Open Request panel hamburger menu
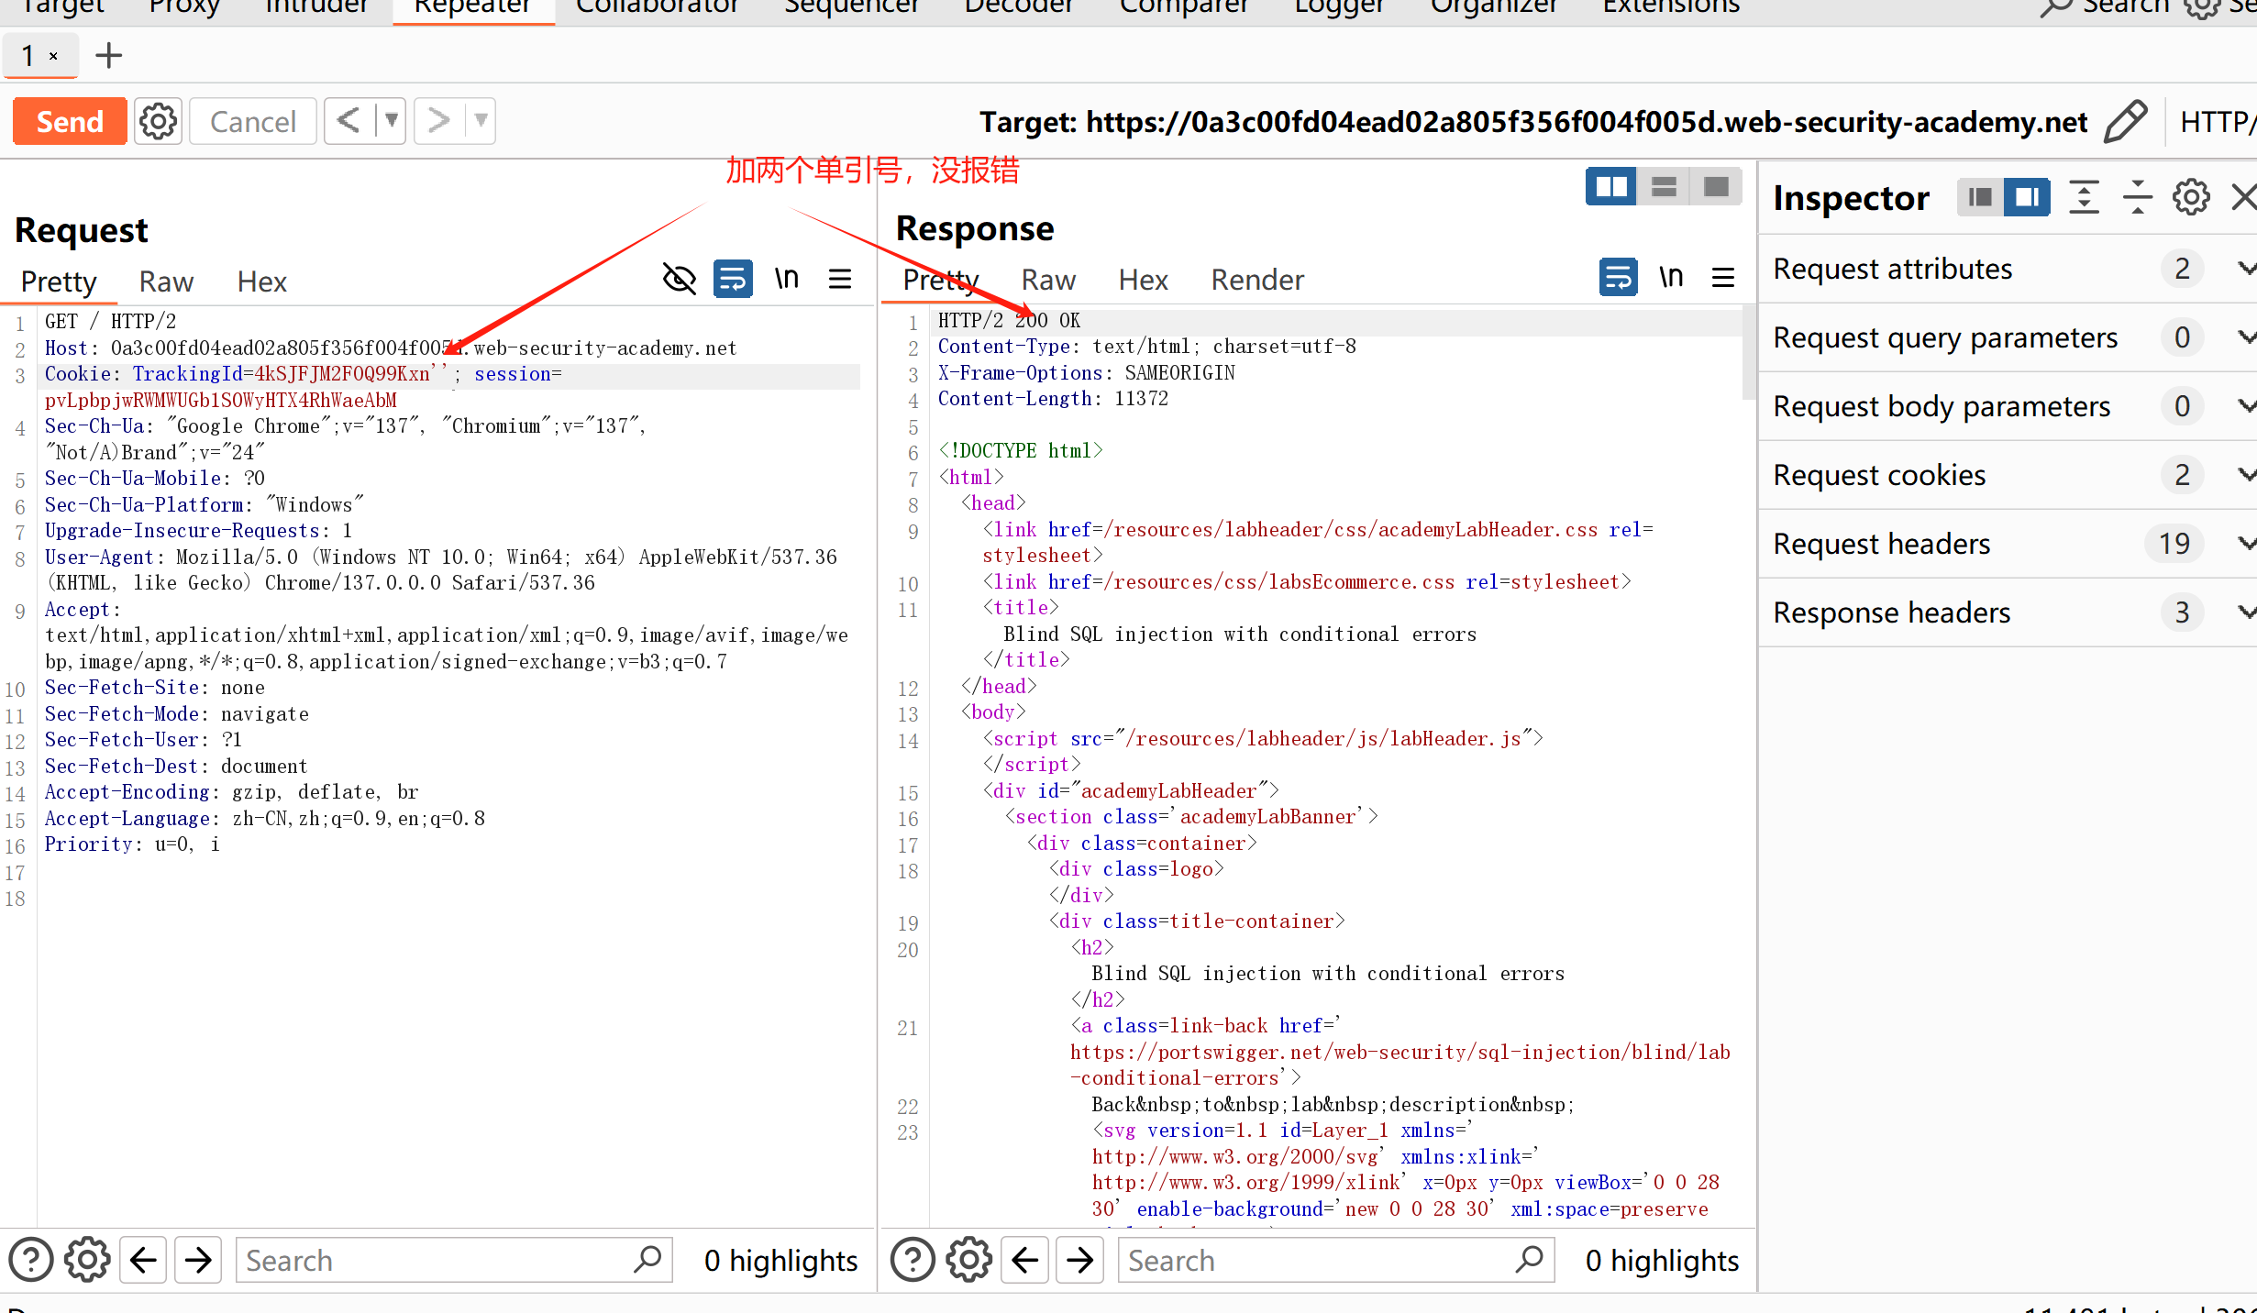 click(x=840, y=279)
